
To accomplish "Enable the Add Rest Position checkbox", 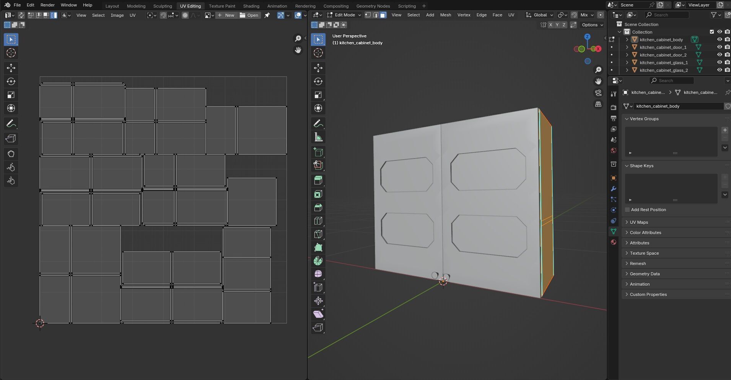I will pos(627,210).
